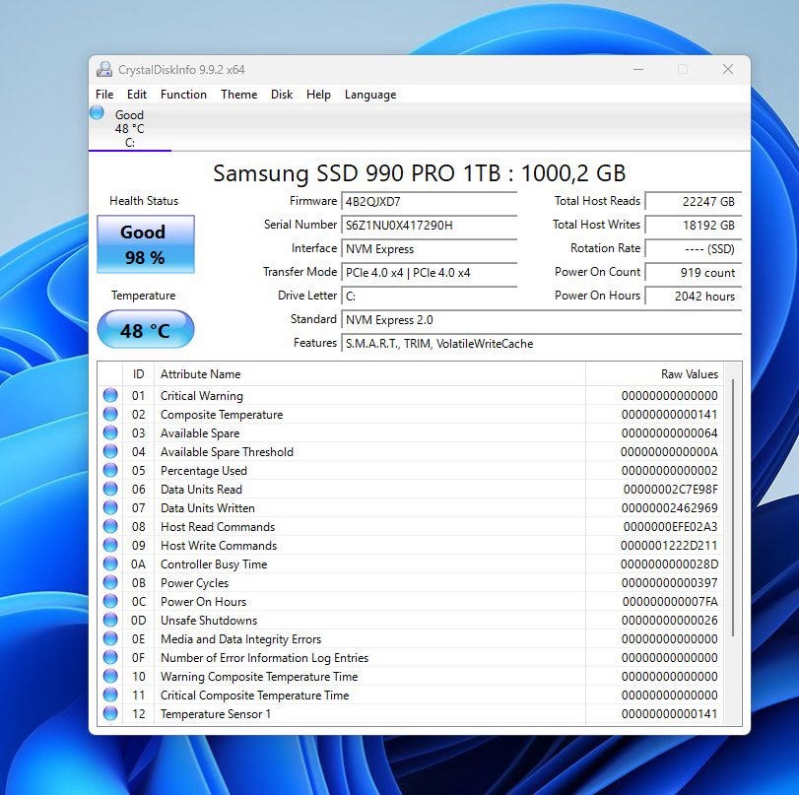
Task: Select the Good 48 °C C: drive tab
Action: [x=129, y=128]
